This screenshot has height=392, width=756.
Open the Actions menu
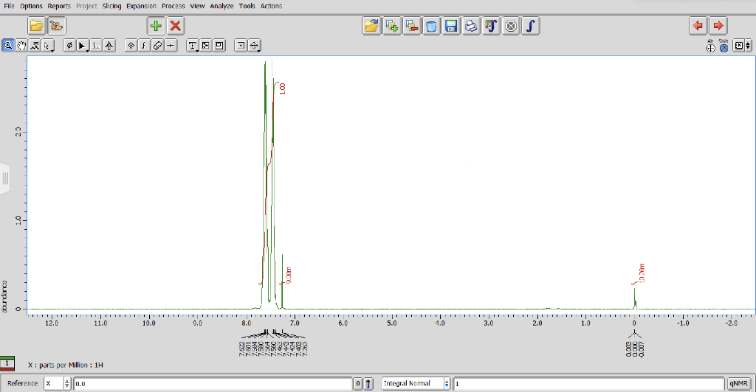(271, 6)
